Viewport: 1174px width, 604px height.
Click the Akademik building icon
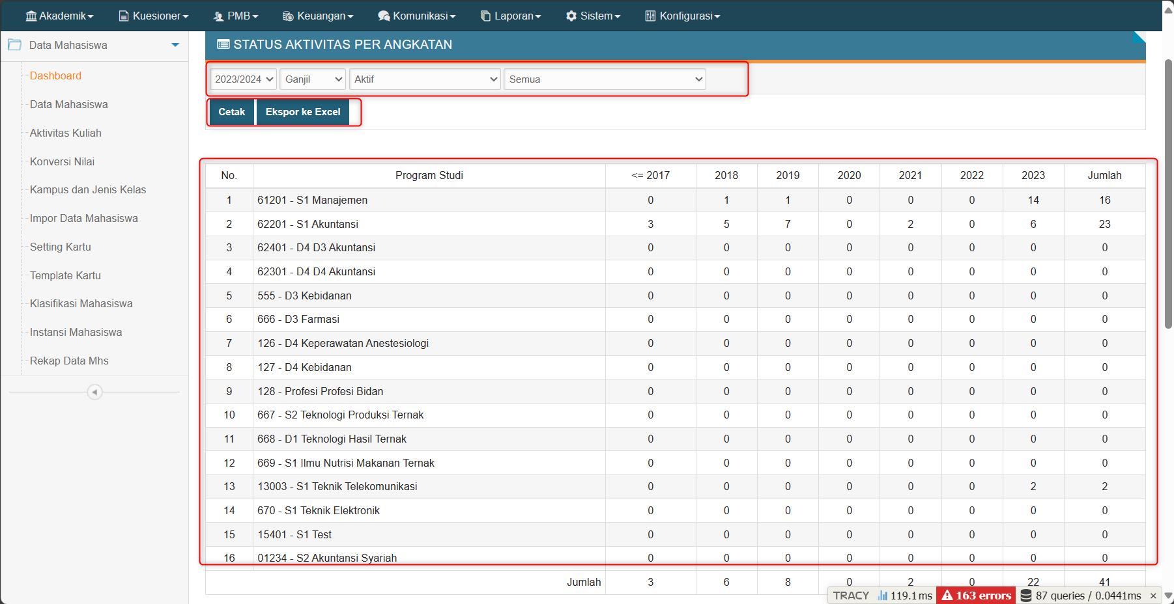(x=31, y=16)
